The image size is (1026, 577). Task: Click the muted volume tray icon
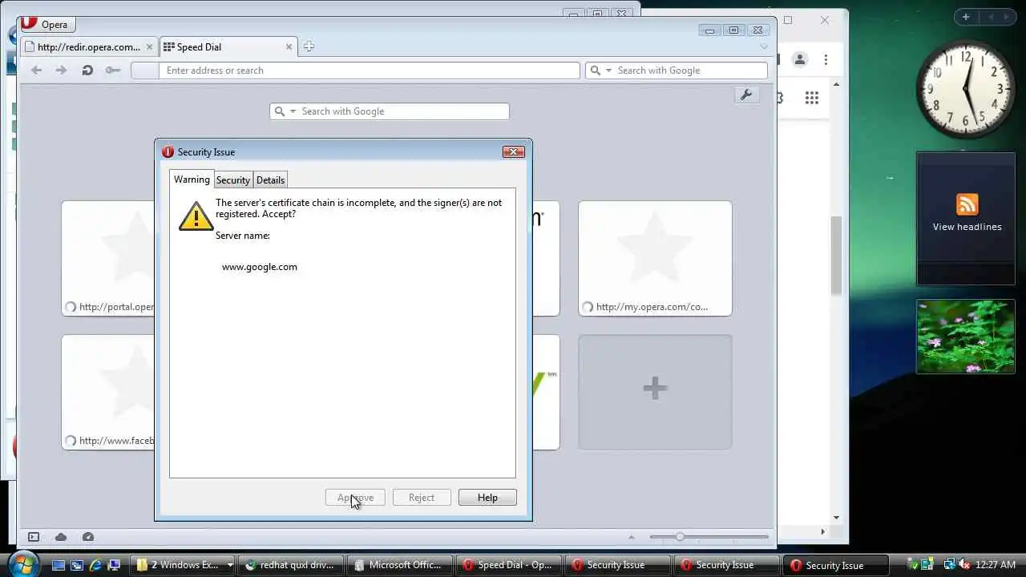click(x=964, y=564)
